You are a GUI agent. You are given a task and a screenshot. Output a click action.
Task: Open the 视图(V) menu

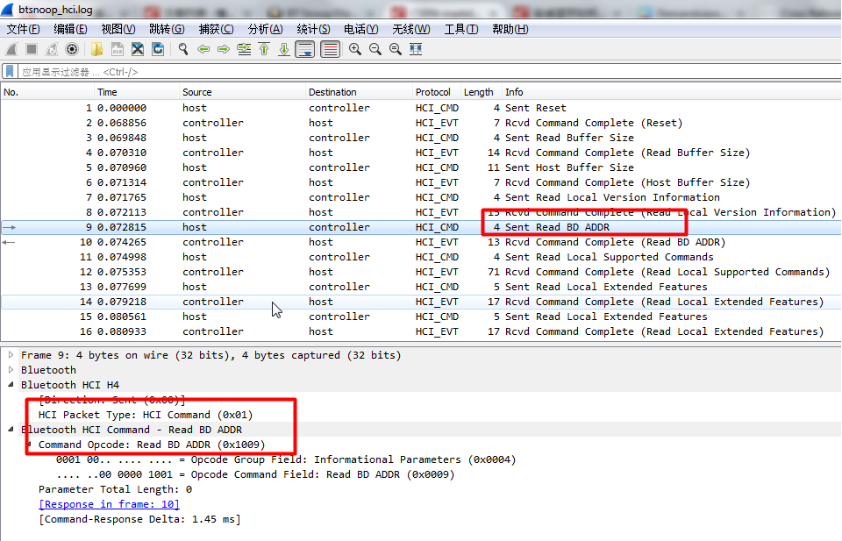point(118,30)
